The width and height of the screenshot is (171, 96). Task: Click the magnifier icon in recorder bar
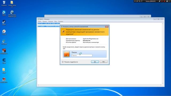pos(139,1)
